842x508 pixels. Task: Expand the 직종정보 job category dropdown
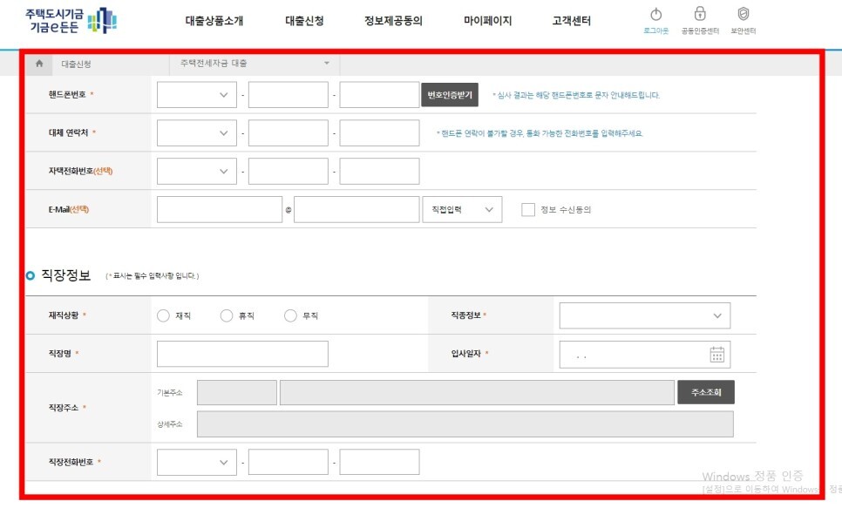(x=645, y=315)
